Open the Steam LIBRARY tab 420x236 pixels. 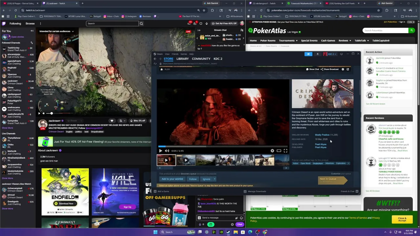(182, 59)
